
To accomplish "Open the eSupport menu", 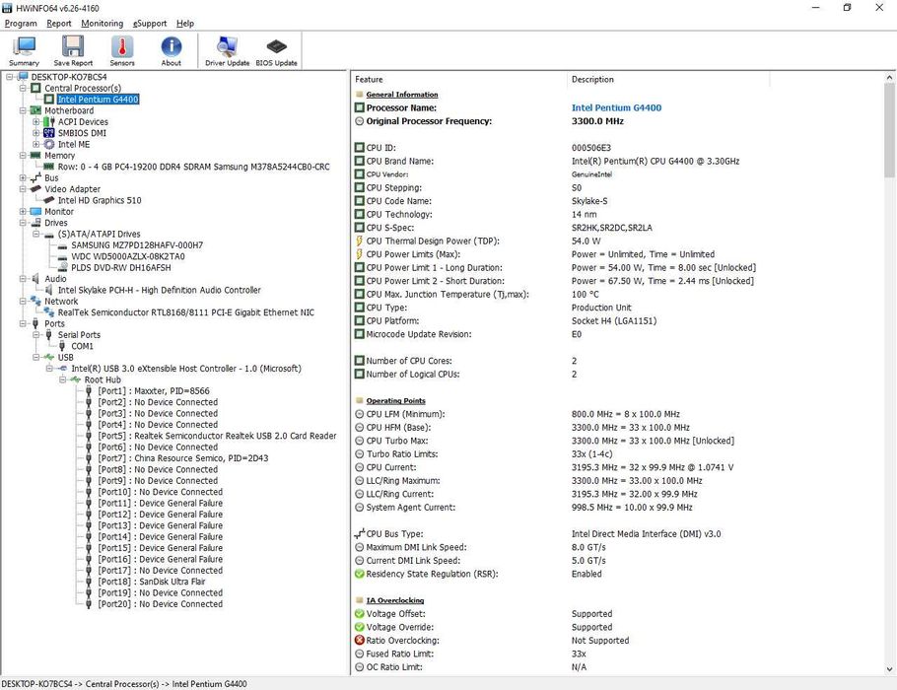I will 150,24.
